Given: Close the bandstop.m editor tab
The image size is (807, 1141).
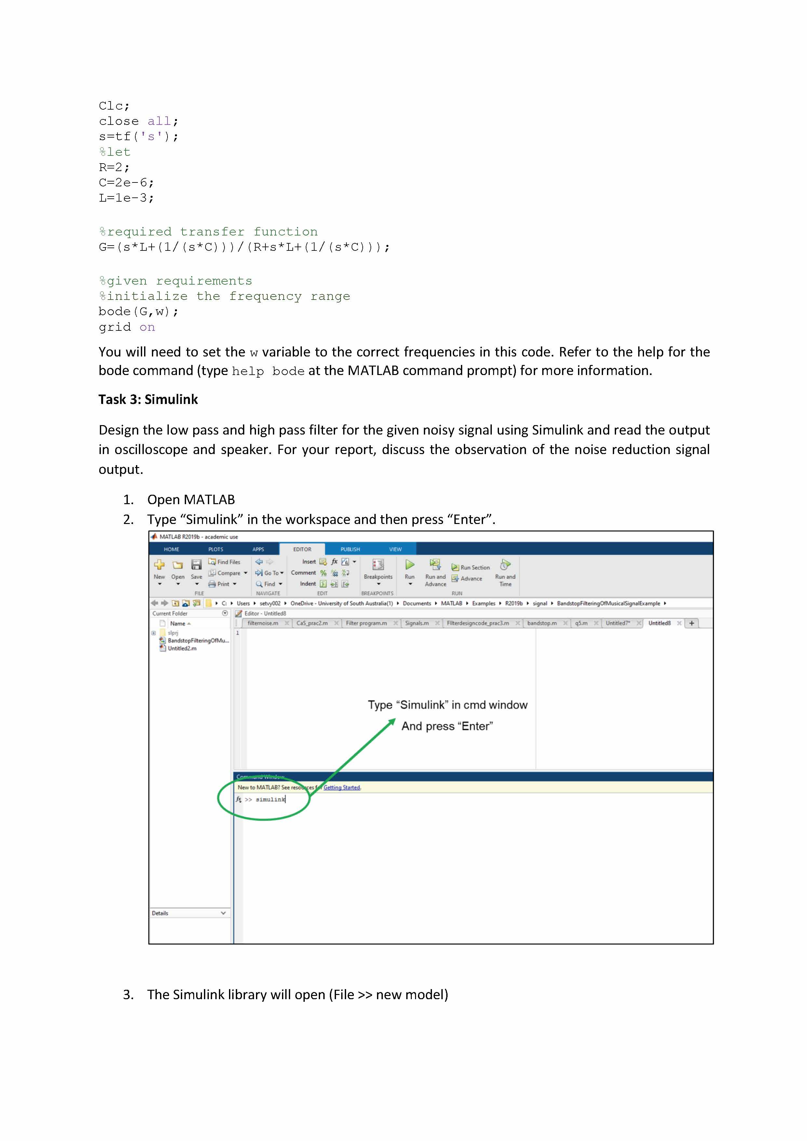Looking at the screenshot, I should pos(565,623).
